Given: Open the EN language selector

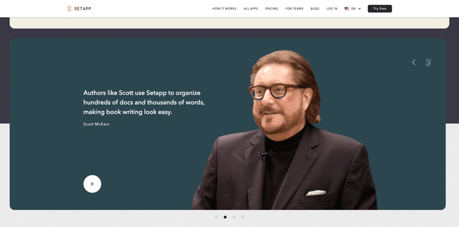Looking at the screenshot, I should [353, 9].
